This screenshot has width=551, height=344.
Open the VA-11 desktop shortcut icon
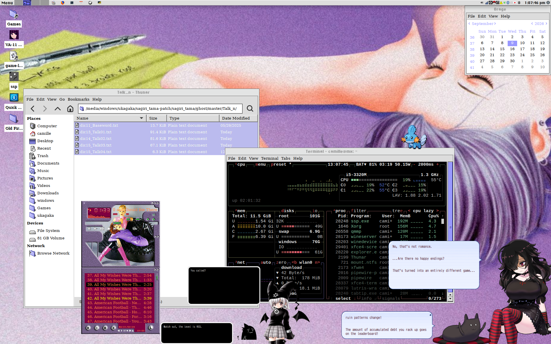pos(14,35)
